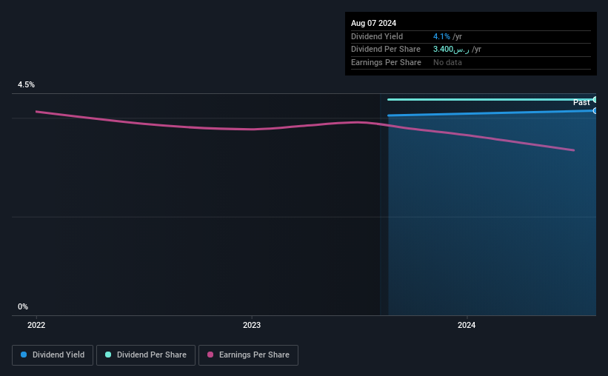Image resolution: width=608 pixels, height=376 pixels.
Task: Click the Aug 07 2024 tooltip date
Action: click(x=373, y=23)
